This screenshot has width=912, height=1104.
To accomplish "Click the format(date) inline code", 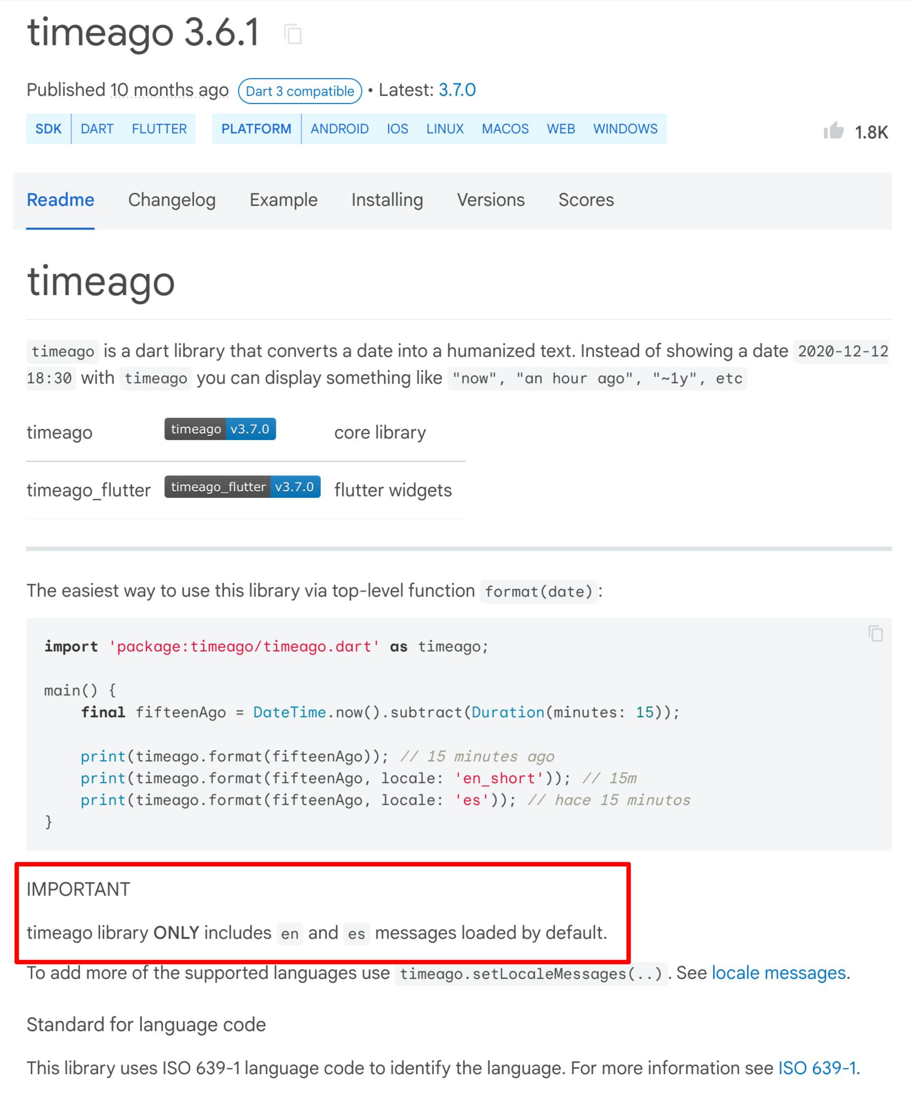I will (x=538, y=592).
